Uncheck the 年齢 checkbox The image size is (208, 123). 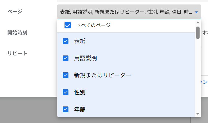(x=66, y=109)
